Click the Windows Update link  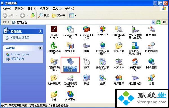(x=20, y=54)
